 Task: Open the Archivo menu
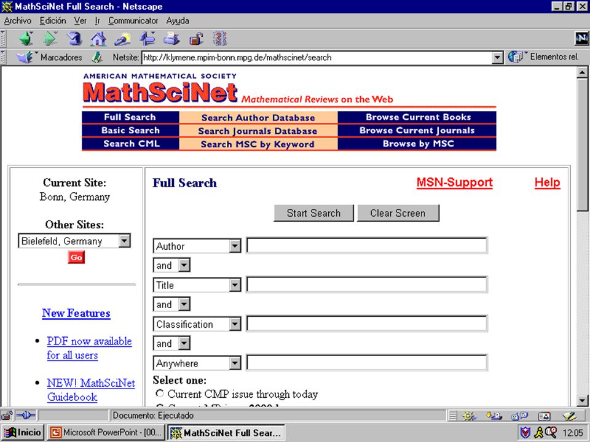[18, 21]
